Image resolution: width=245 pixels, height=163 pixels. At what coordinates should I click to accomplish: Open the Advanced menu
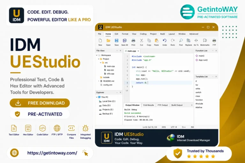tap(194, 34)
